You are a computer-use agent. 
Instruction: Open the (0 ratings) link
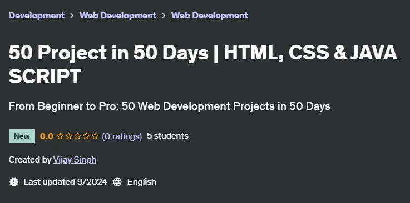pos(122,136)
